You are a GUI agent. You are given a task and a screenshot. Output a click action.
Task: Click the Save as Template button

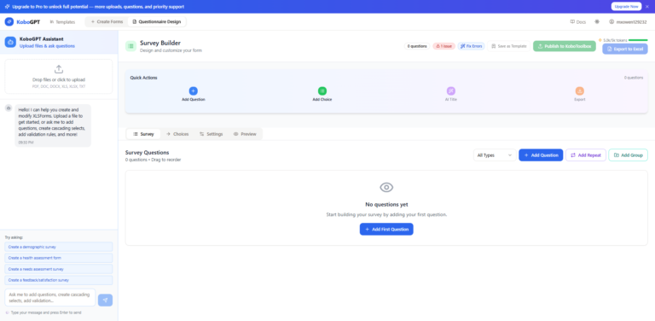(x=509, y=46)
